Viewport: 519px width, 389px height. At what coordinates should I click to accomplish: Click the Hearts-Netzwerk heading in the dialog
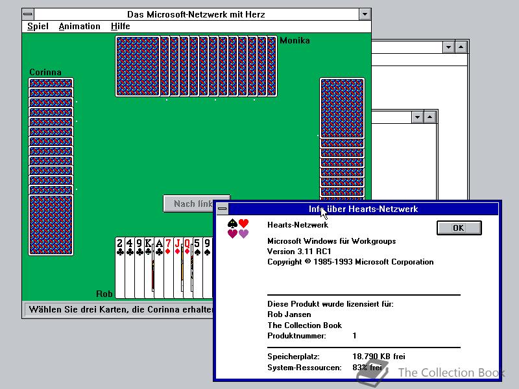[298, 225]
